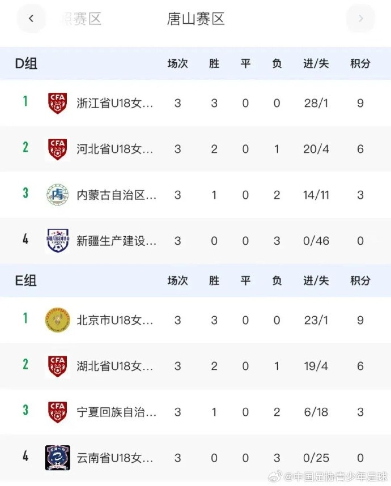Click the Ningxia team CFA logo

point(57,412)
